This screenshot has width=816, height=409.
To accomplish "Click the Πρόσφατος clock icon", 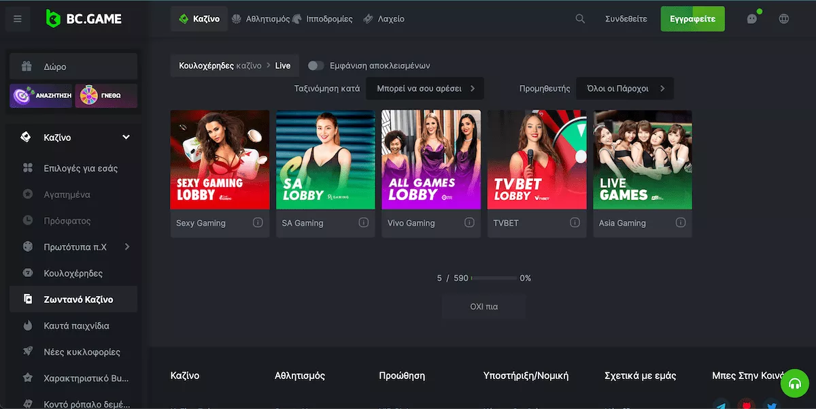I will click(28, 220).
